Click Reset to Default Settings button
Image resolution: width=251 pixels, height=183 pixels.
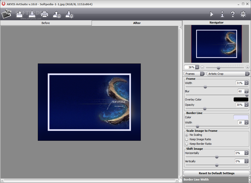216,173
